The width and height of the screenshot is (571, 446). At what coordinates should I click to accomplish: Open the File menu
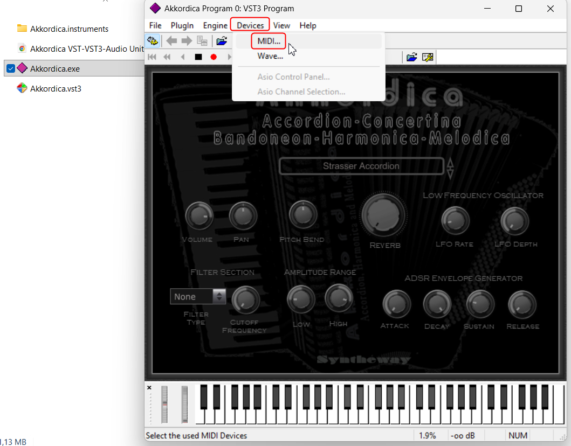(x=155, y=25)
